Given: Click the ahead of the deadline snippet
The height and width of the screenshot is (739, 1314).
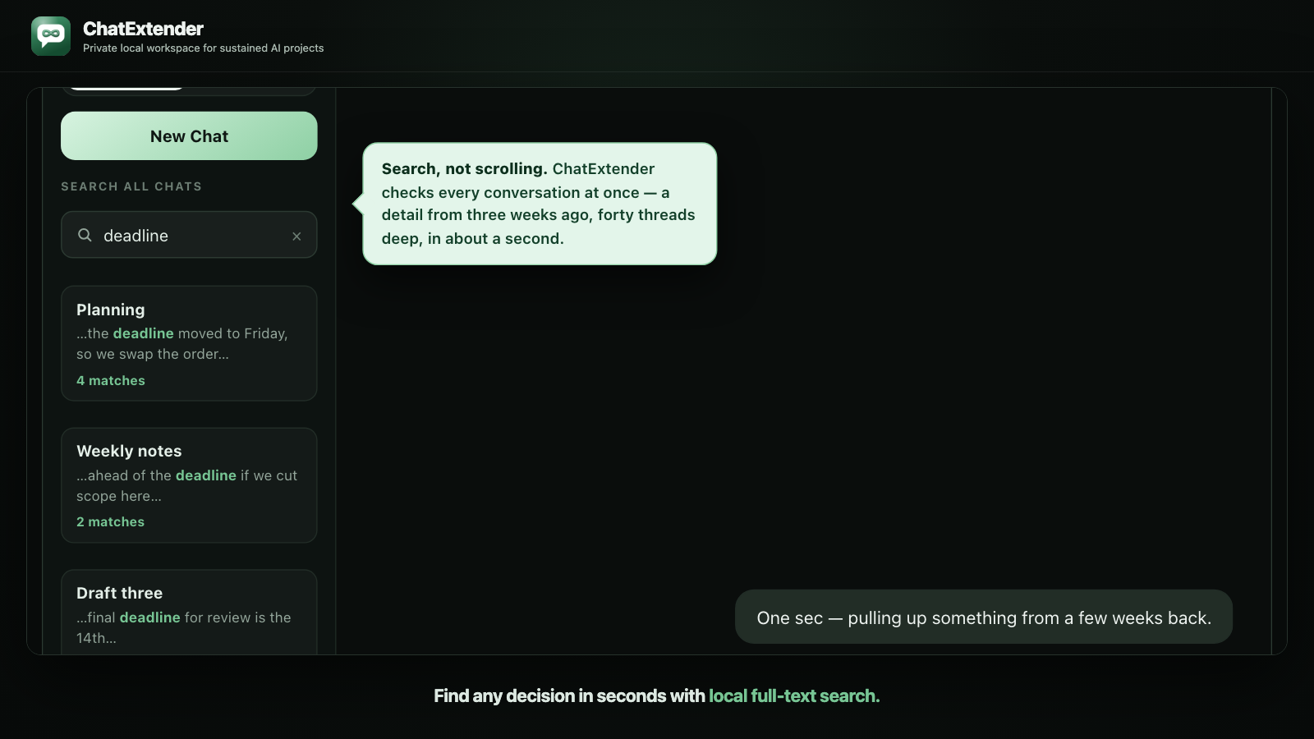Looking at the screenshot, I should tap(187, 486).
